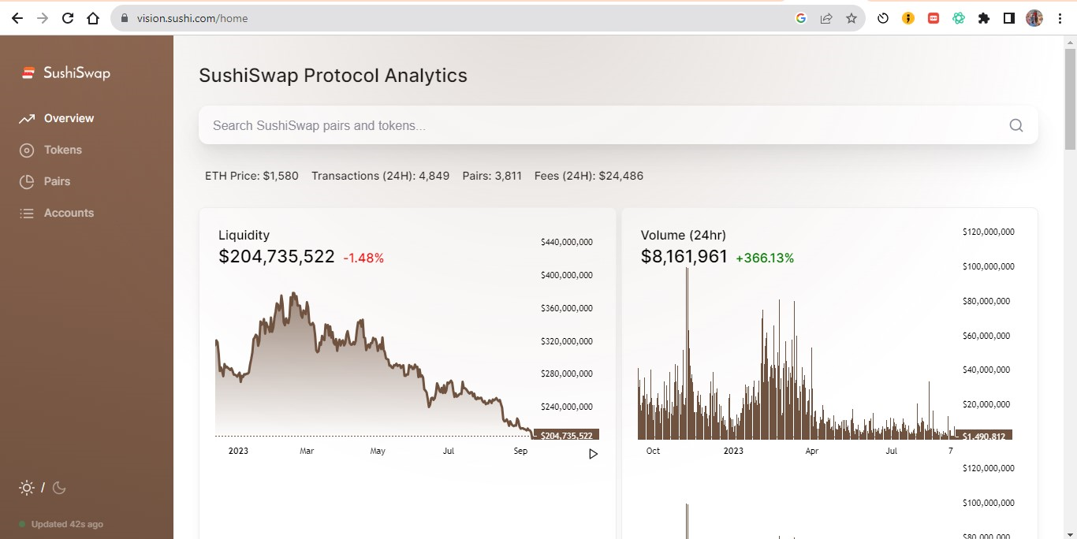Click the Overview trend-line icon
This screenshot has height=539, width=1077.
click(27, 119)
